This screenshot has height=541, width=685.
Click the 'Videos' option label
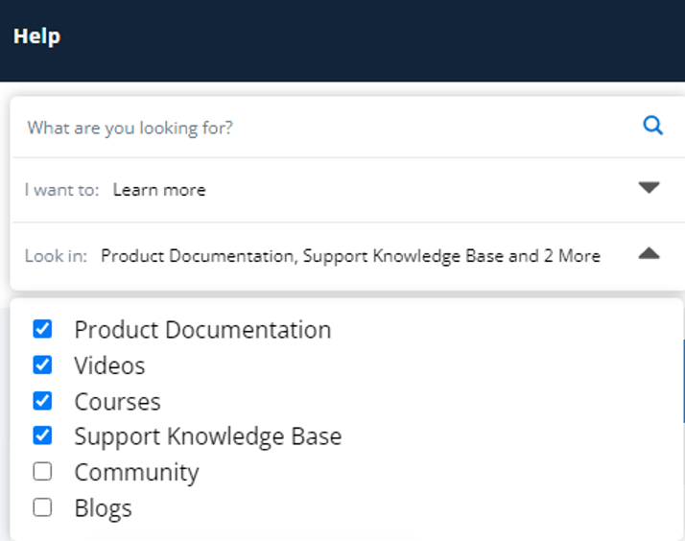click(x=109, y=365)
